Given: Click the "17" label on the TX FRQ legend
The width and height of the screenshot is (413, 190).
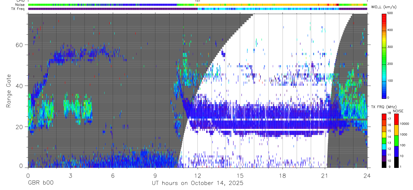Looking at the screenshot, I should [x=389, y=119].
